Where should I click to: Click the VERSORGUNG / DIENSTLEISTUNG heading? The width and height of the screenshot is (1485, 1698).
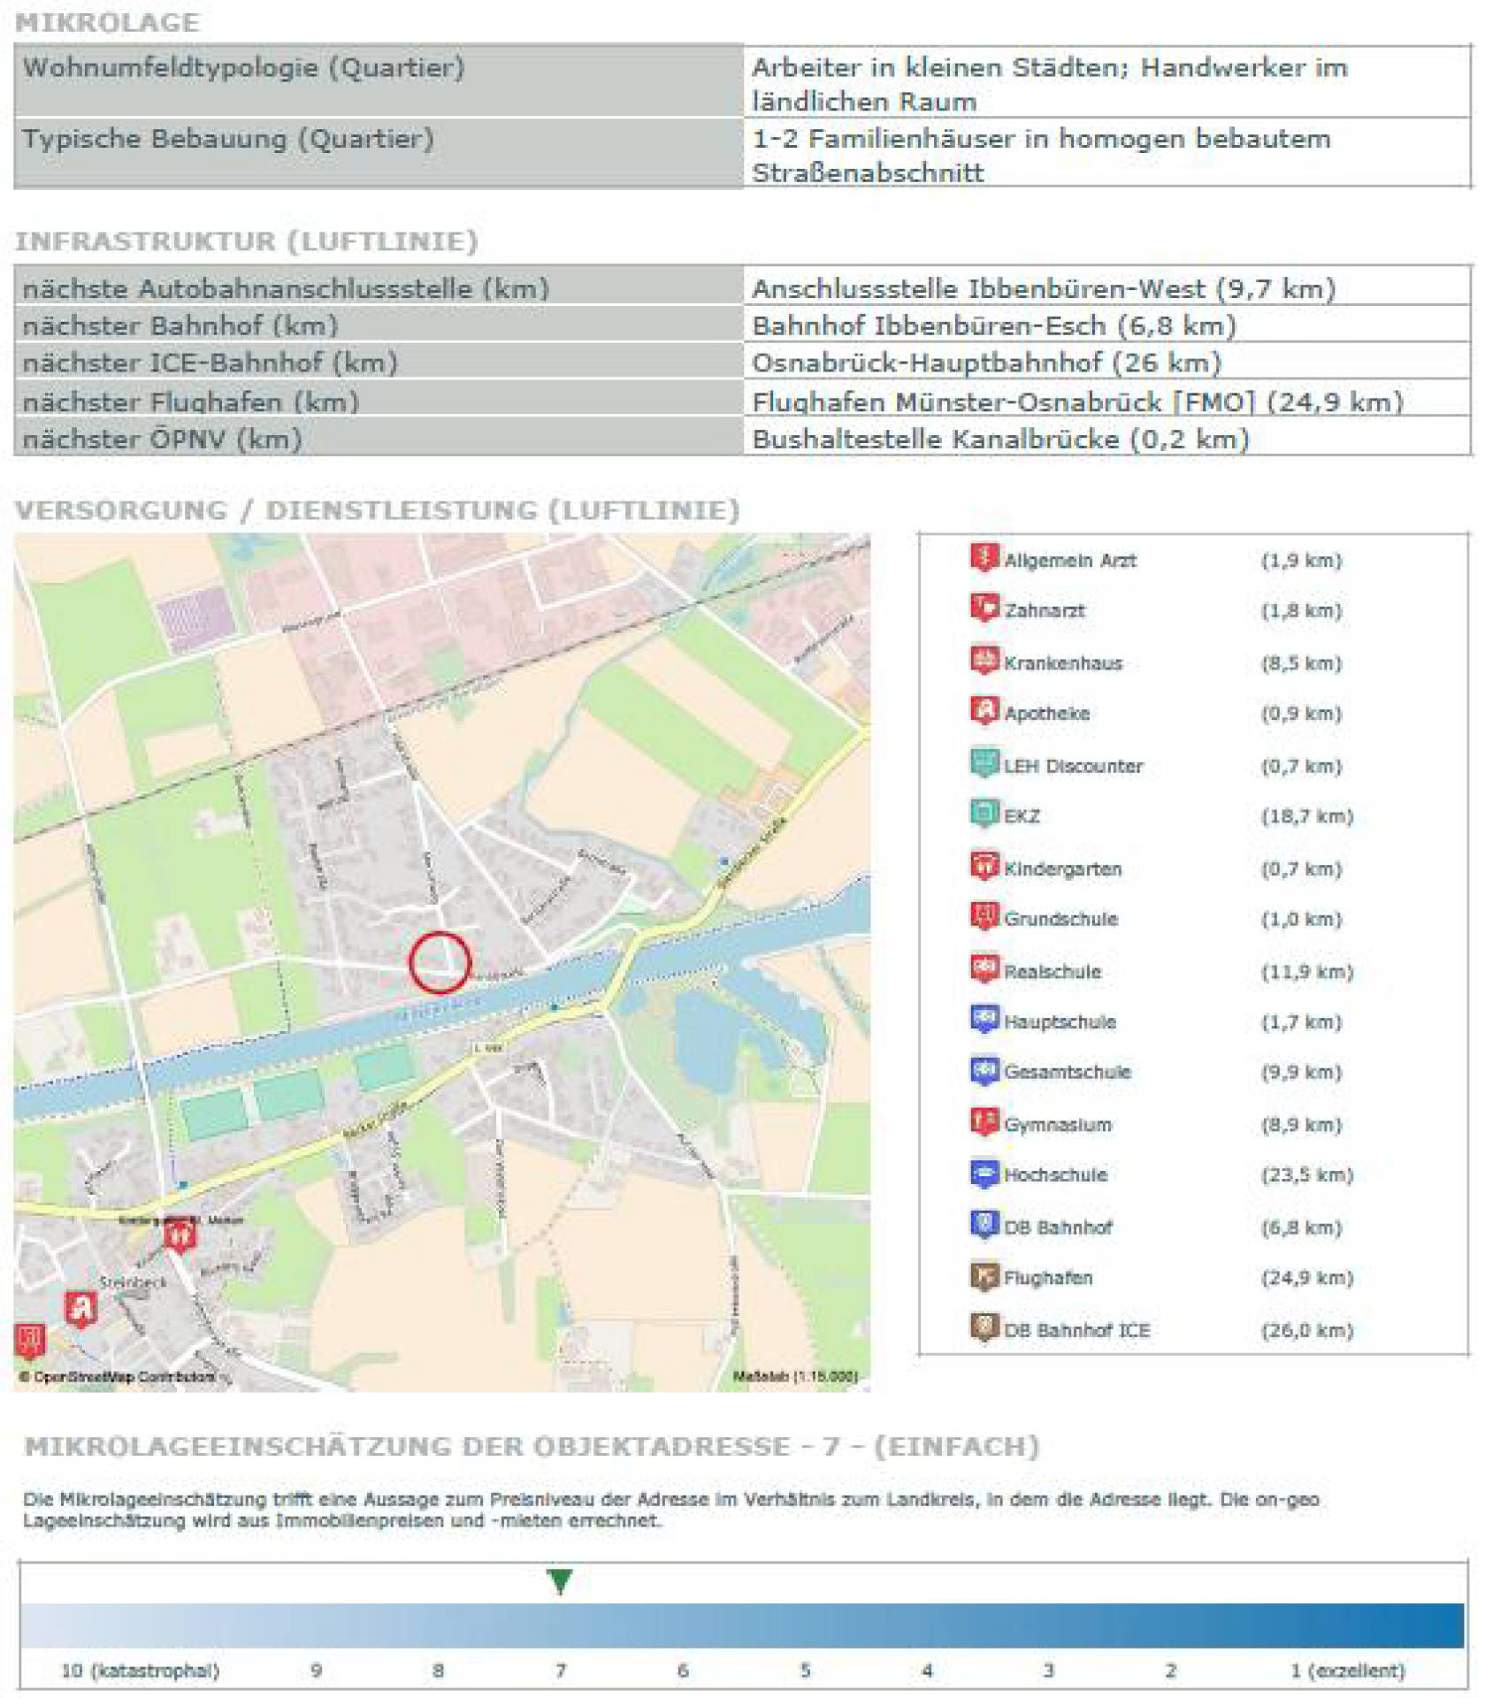tap(377, 509)
